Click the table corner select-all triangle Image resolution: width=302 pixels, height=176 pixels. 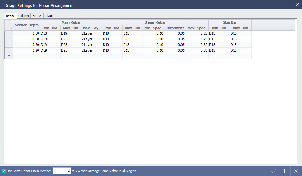[9, 25]
